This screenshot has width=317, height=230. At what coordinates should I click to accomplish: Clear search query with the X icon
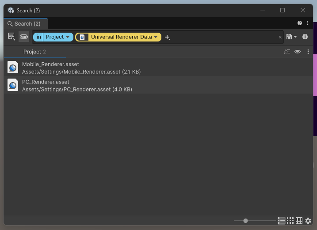(280, 37)
